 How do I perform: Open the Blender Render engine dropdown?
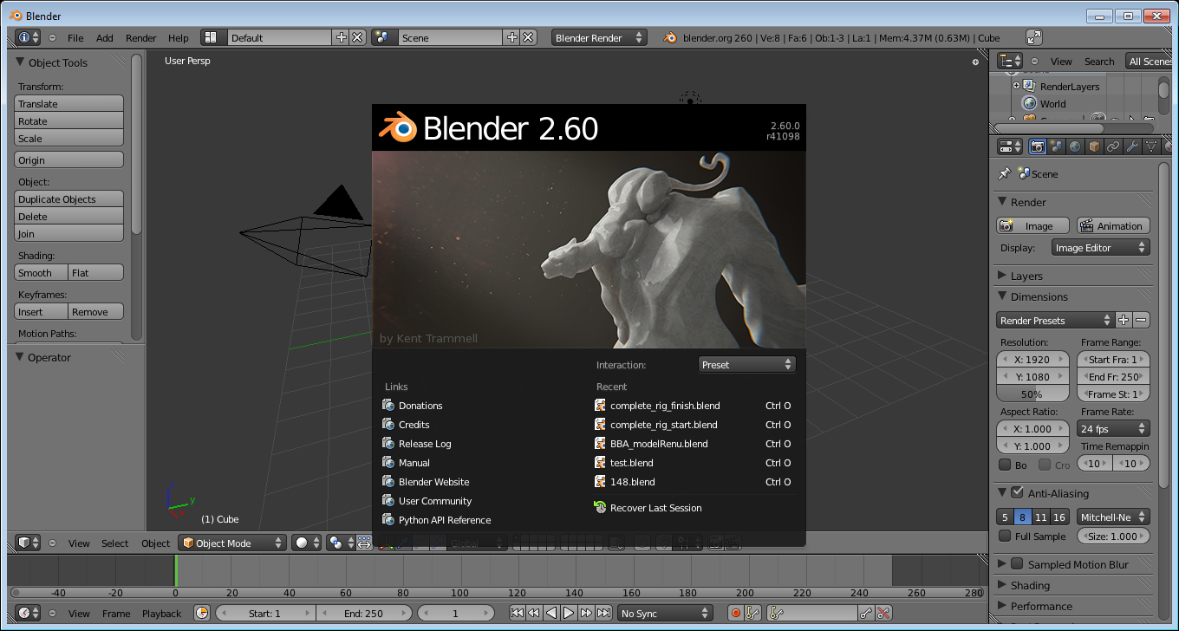point(599,37)
